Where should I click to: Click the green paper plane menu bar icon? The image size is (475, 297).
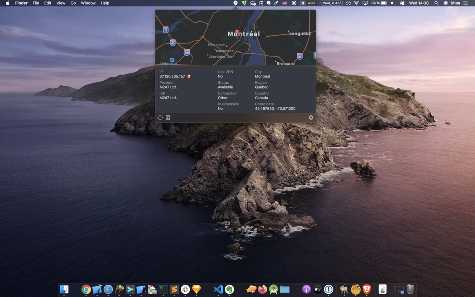pyautogui.click(x=244, y=3)
